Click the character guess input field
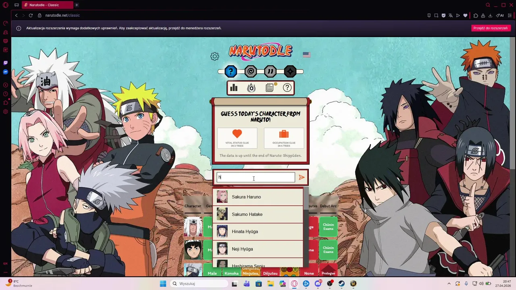Viewport: 516px width, 290px height. pos(256,177)
